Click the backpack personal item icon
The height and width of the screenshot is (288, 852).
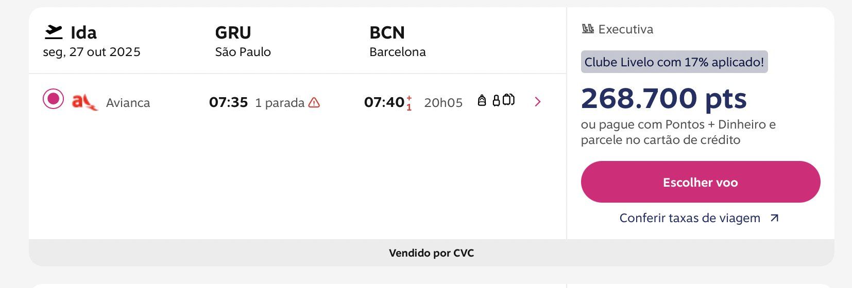click(482, 100)
